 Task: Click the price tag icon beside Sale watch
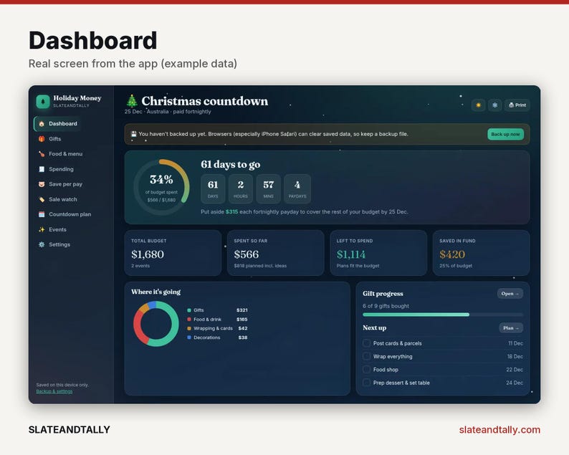click(42, 199)
